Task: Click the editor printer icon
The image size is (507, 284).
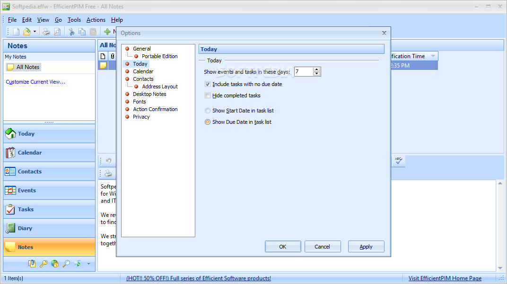Action: pyautogui.click(x=108, y=173)
